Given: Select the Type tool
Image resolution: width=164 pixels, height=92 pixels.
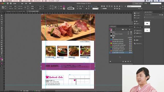Looking at the screenshot, I should [x=2, y=24].
